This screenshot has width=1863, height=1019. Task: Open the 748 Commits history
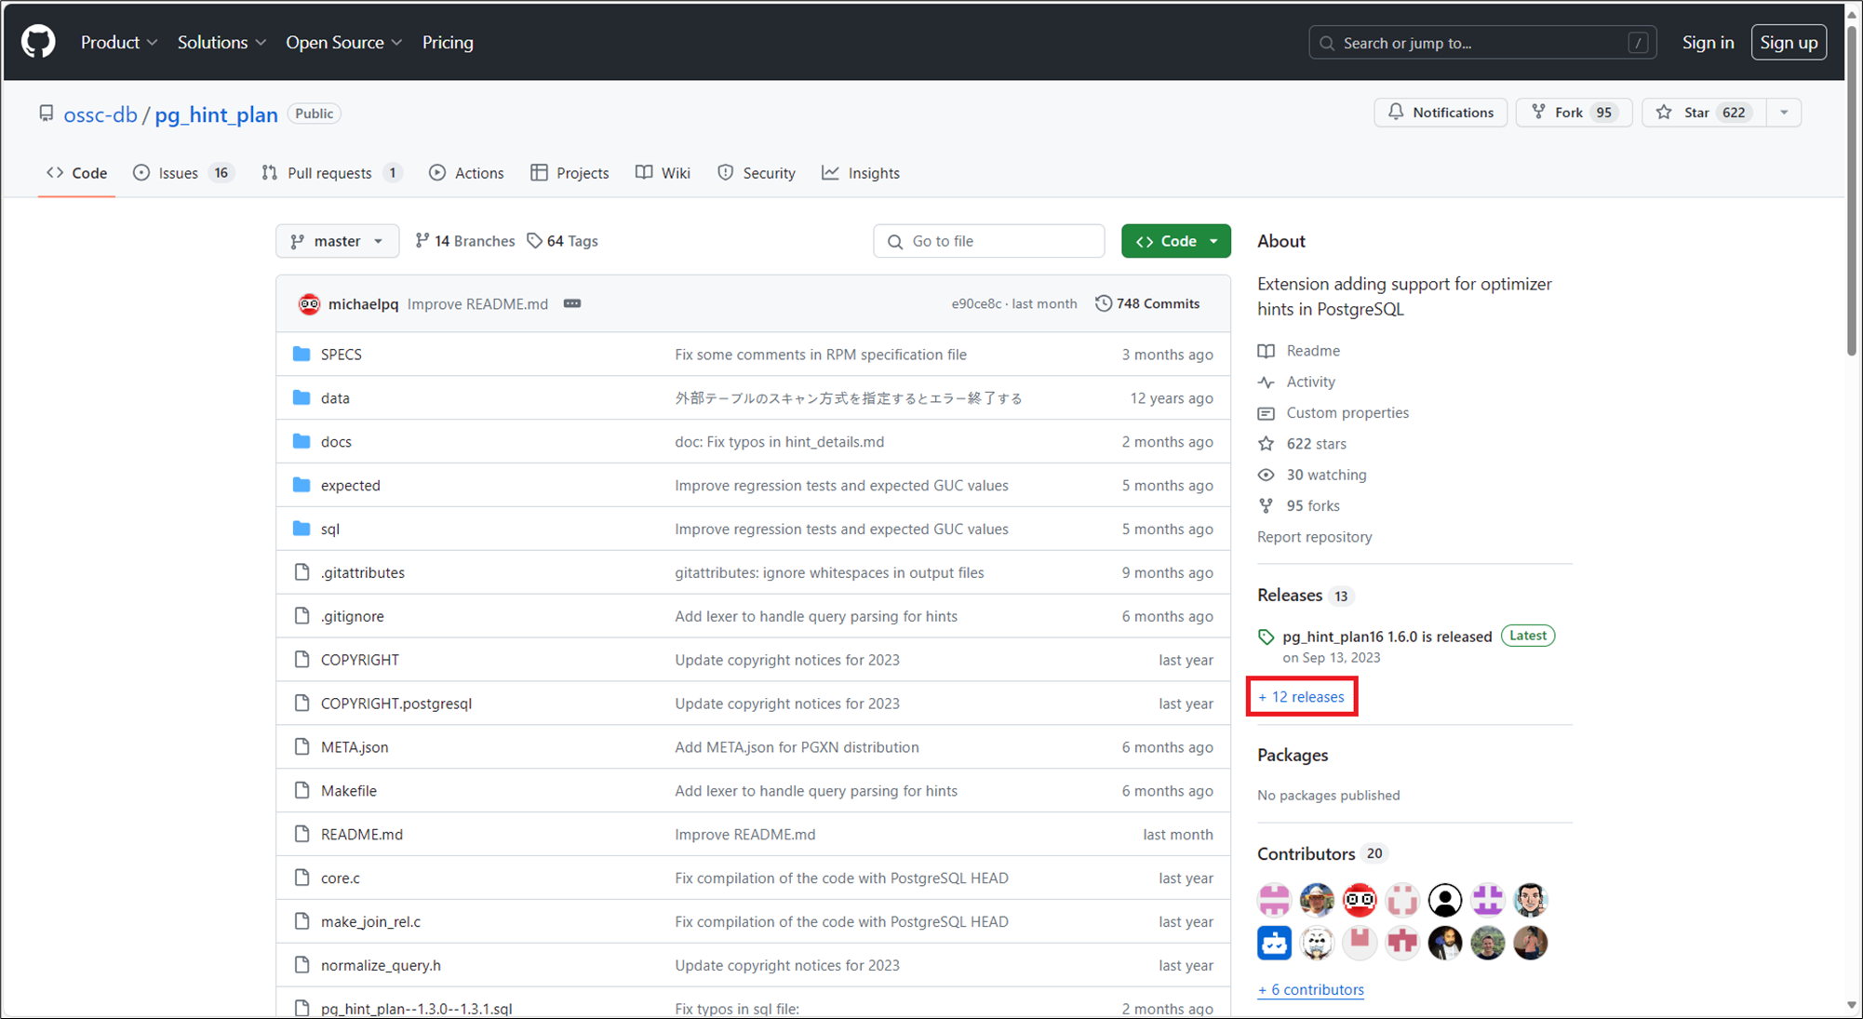(x=1147, y=303)
